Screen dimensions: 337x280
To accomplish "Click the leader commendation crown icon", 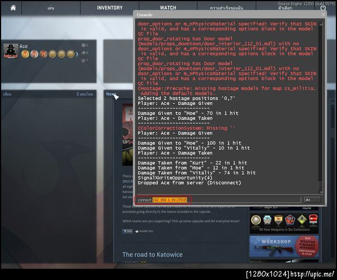I will pyautogui.click(x=83, y=61).
